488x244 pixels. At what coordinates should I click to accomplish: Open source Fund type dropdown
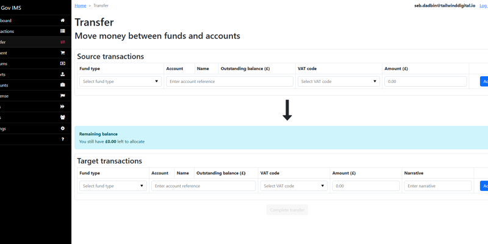tap(120, 81)
